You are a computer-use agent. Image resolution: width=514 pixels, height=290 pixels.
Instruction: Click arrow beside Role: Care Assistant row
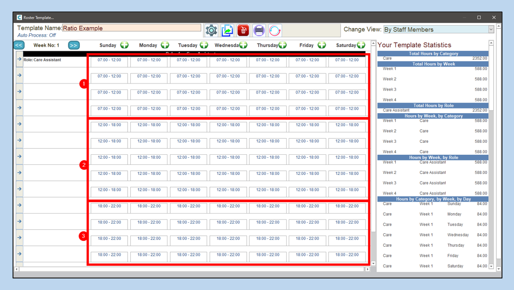(19, 59)
